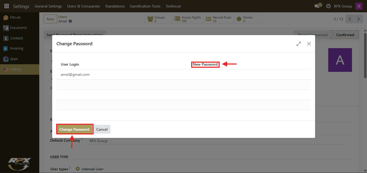Click the Confirmed status stage

345,35
